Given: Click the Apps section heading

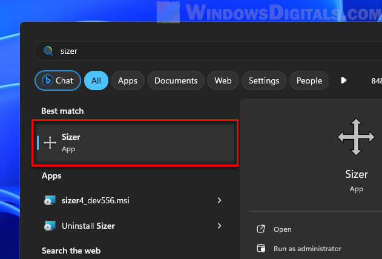Looking at the screenshot, I should coord(51,176).
